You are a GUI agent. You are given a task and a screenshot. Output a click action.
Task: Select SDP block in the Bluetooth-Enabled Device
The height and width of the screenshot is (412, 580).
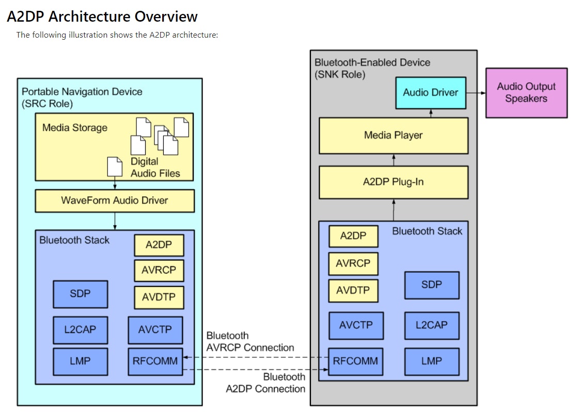(x=431, y=285)
